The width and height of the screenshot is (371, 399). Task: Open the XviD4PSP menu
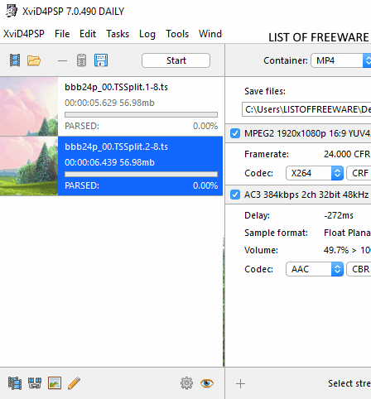coord(24,34)
